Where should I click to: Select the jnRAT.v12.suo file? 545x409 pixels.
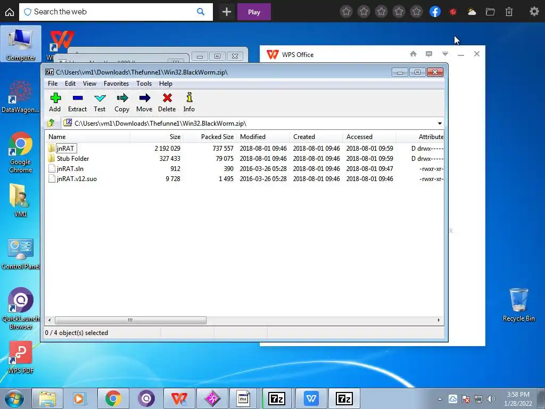click(245, 179)
